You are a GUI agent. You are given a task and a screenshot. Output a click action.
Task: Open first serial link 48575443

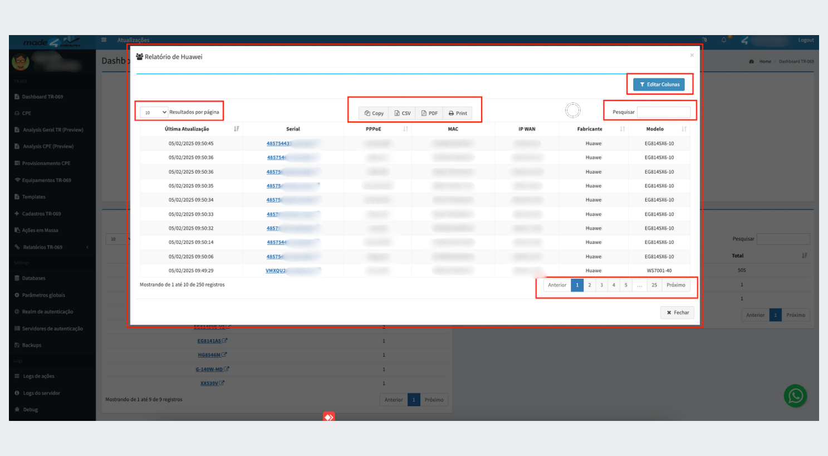tap(278, 144)
